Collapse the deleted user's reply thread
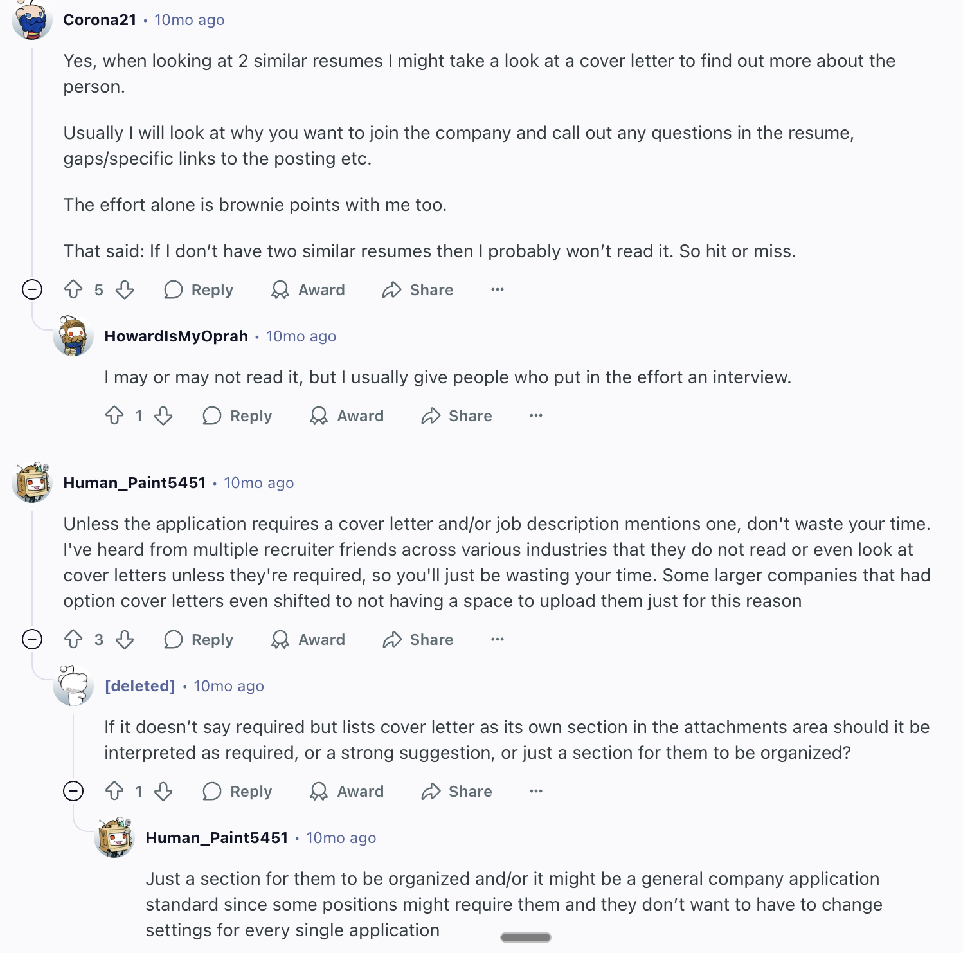Screen dimensions: 963x953 [73, 791]
